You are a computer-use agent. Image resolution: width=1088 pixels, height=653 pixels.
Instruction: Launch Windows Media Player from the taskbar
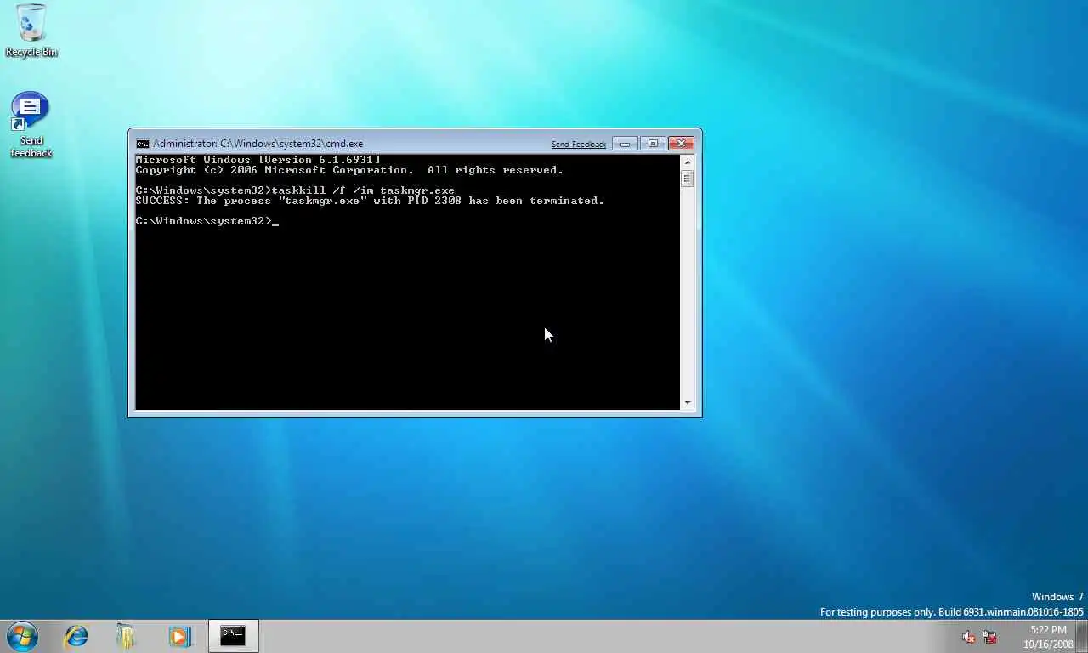pos(179,636)
